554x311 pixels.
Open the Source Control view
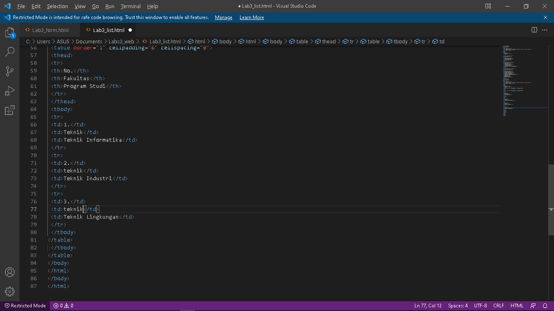[x=10, y=71]
